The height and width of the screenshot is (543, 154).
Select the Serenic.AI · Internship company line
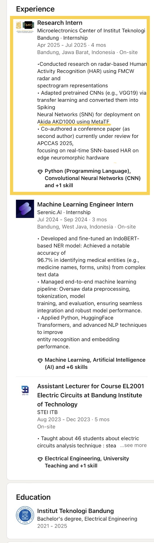[64, 212]
